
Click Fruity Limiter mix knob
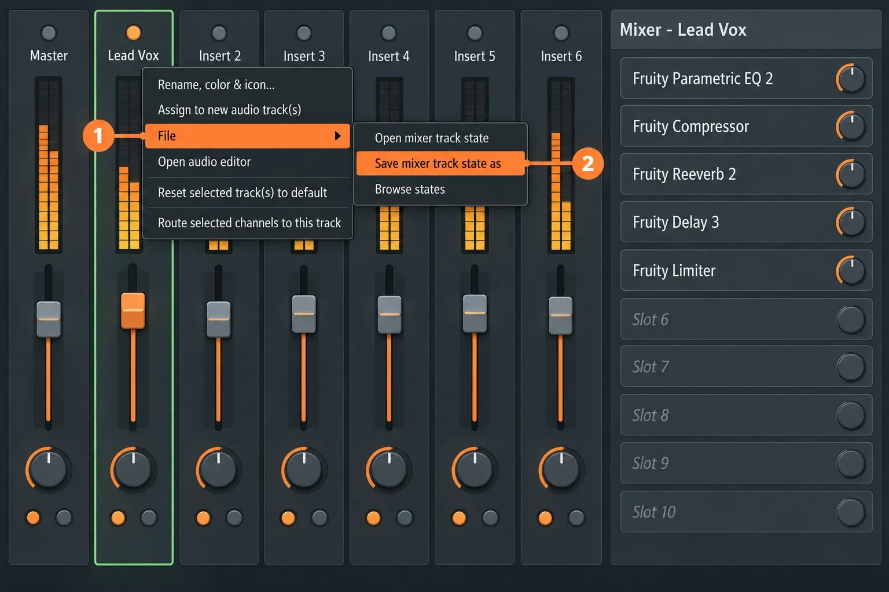tap(851, 271)
